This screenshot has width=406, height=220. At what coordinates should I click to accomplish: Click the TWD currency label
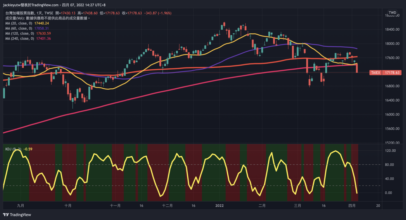tap(392, 13)
